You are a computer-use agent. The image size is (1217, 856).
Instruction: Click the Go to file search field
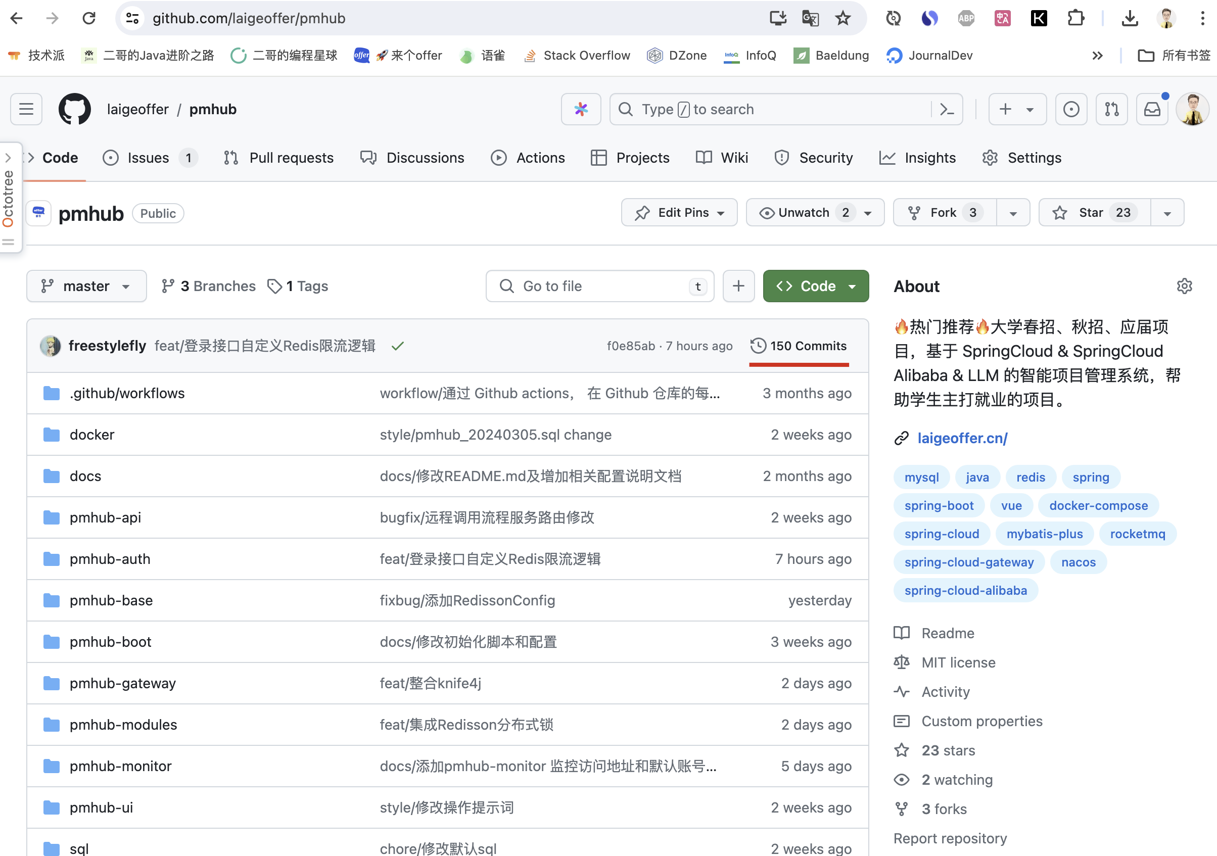point(599,286)
